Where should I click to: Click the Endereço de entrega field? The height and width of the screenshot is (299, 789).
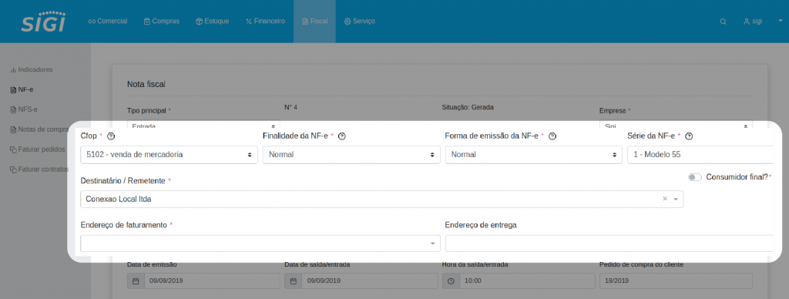tap(609, 244)
